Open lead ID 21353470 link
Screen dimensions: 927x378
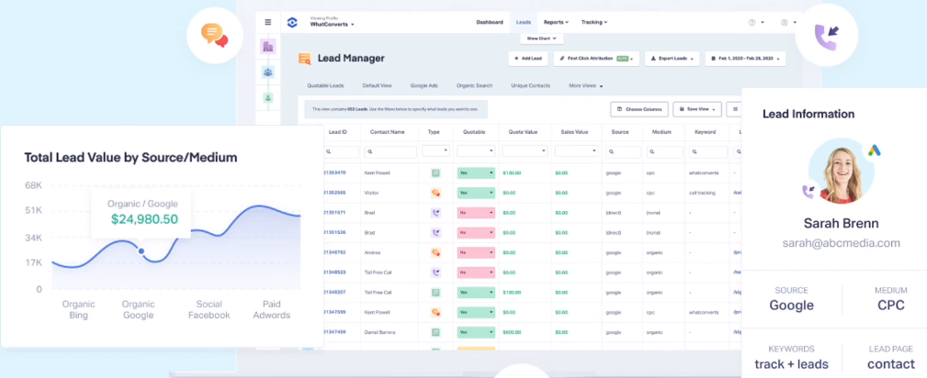coord(335,173)
